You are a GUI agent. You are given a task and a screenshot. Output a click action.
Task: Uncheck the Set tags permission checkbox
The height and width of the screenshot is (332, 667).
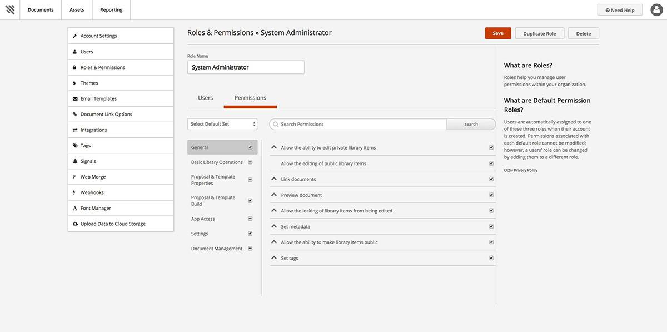tap(491, 258)
